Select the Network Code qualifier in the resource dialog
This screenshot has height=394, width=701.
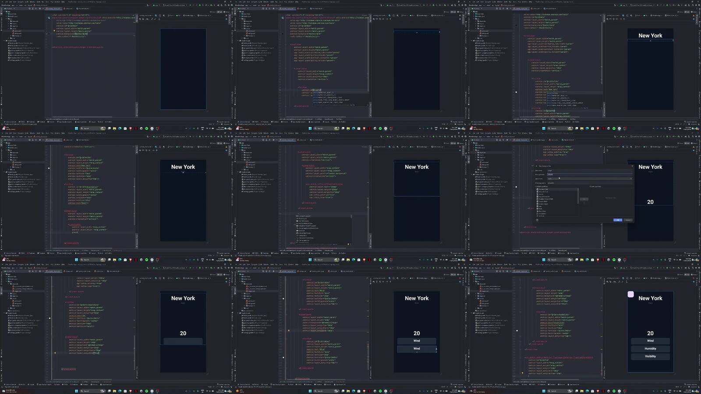click(x=543, y=192)
